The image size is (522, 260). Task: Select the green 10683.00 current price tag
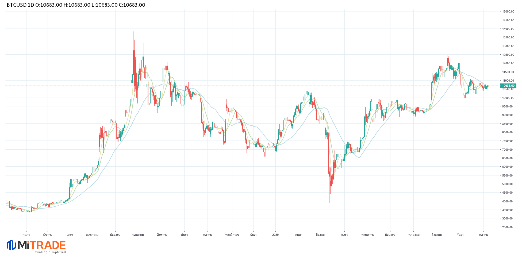[x=508, y=86]
